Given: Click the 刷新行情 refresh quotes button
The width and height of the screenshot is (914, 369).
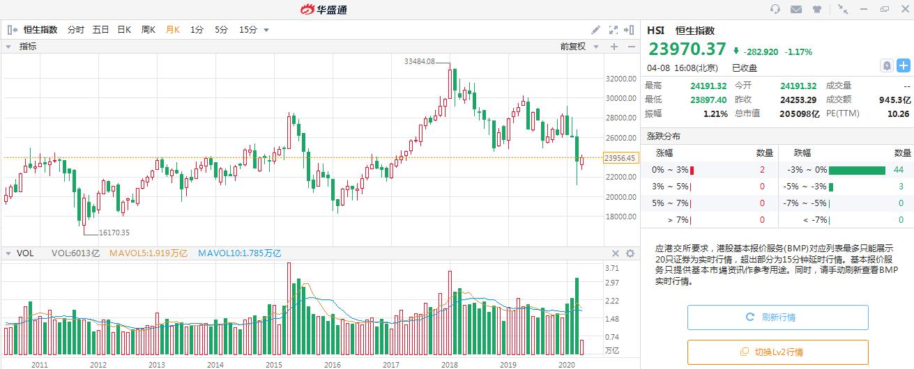Looking at the screenshot, I should coord(777,317).
